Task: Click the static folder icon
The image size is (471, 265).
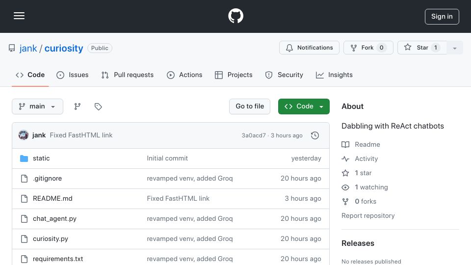Action: point(24,159)
